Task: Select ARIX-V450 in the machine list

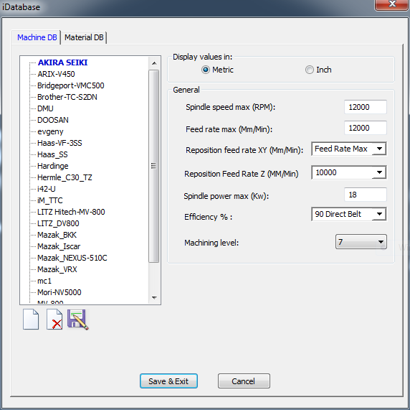Action: 56,74
